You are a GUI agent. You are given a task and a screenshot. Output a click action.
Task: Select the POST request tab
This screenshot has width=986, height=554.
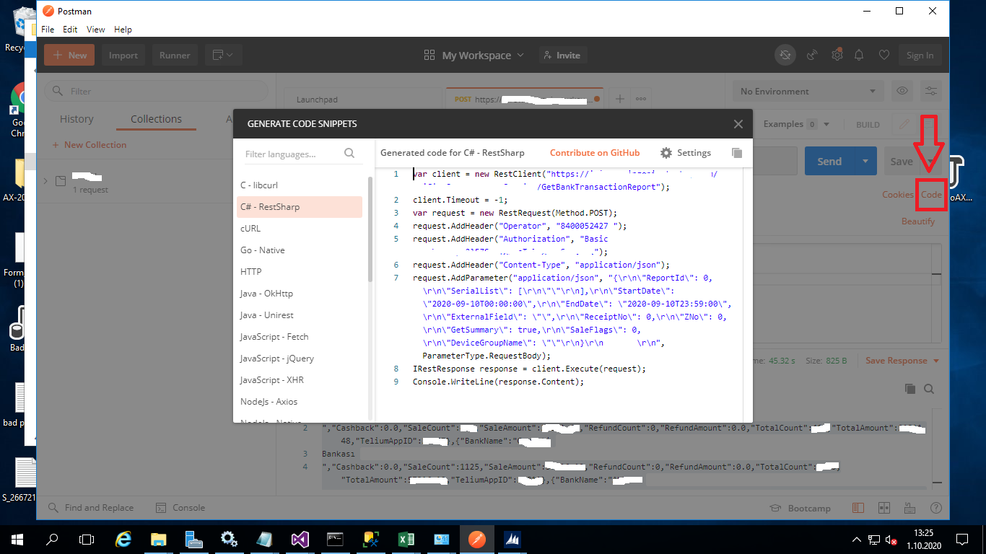[523, 99]
